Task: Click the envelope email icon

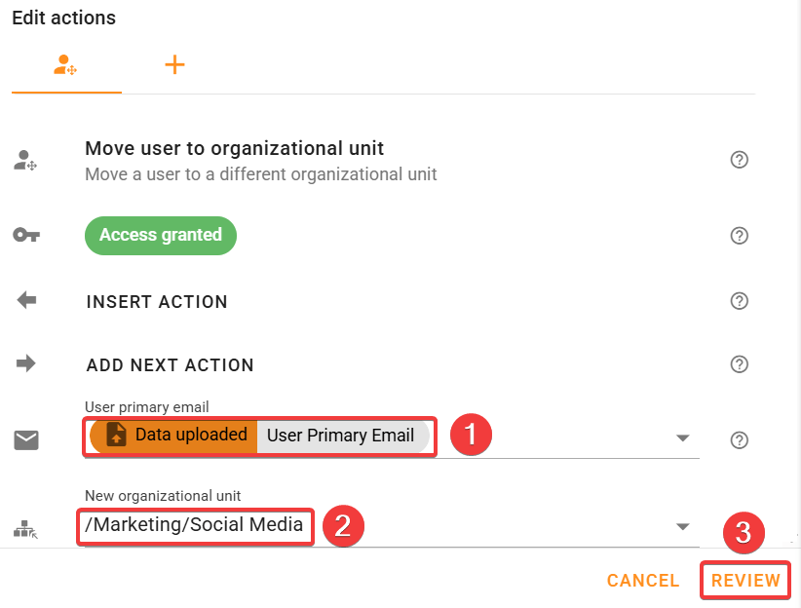Action: tap(26, 440)
